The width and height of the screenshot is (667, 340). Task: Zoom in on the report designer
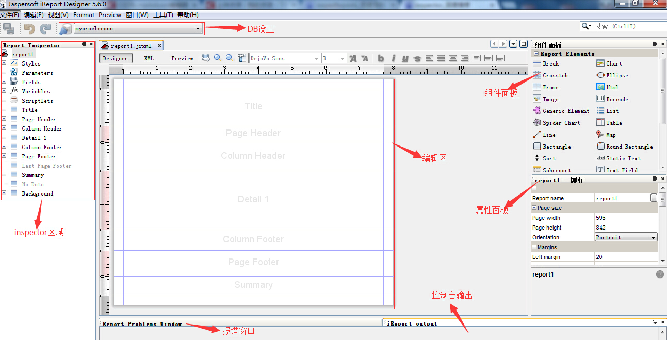pyautogui.click(x=218, y=58)
